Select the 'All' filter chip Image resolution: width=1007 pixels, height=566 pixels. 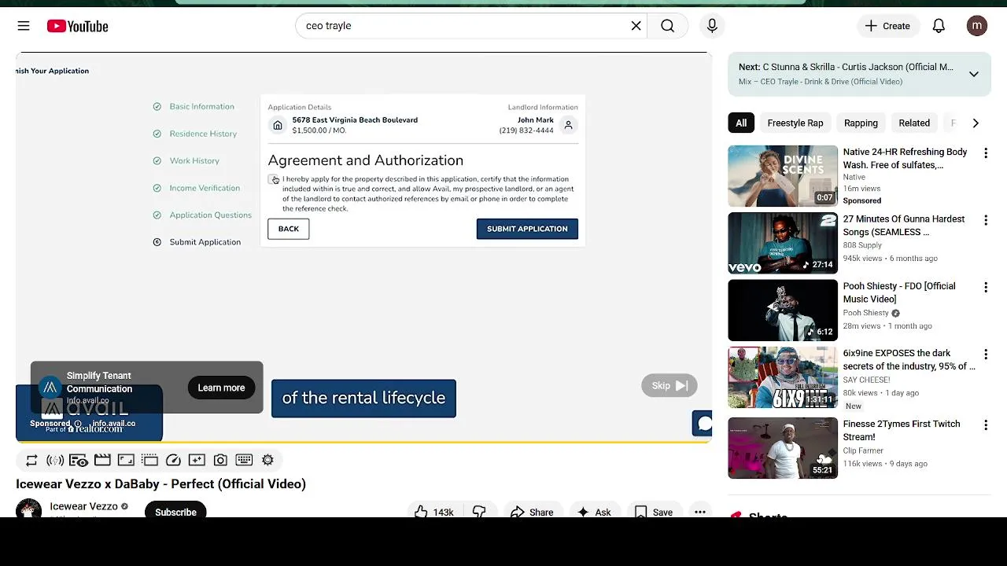[741, 123]
